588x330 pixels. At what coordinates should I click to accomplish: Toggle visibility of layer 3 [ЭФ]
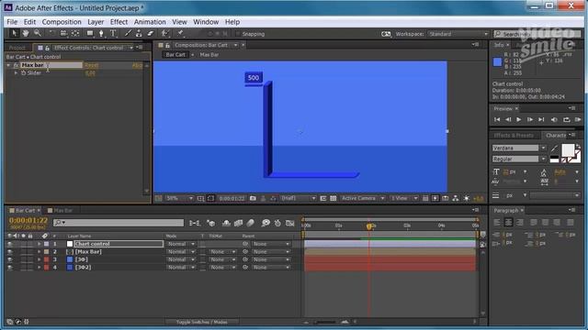tap(10, 259)
